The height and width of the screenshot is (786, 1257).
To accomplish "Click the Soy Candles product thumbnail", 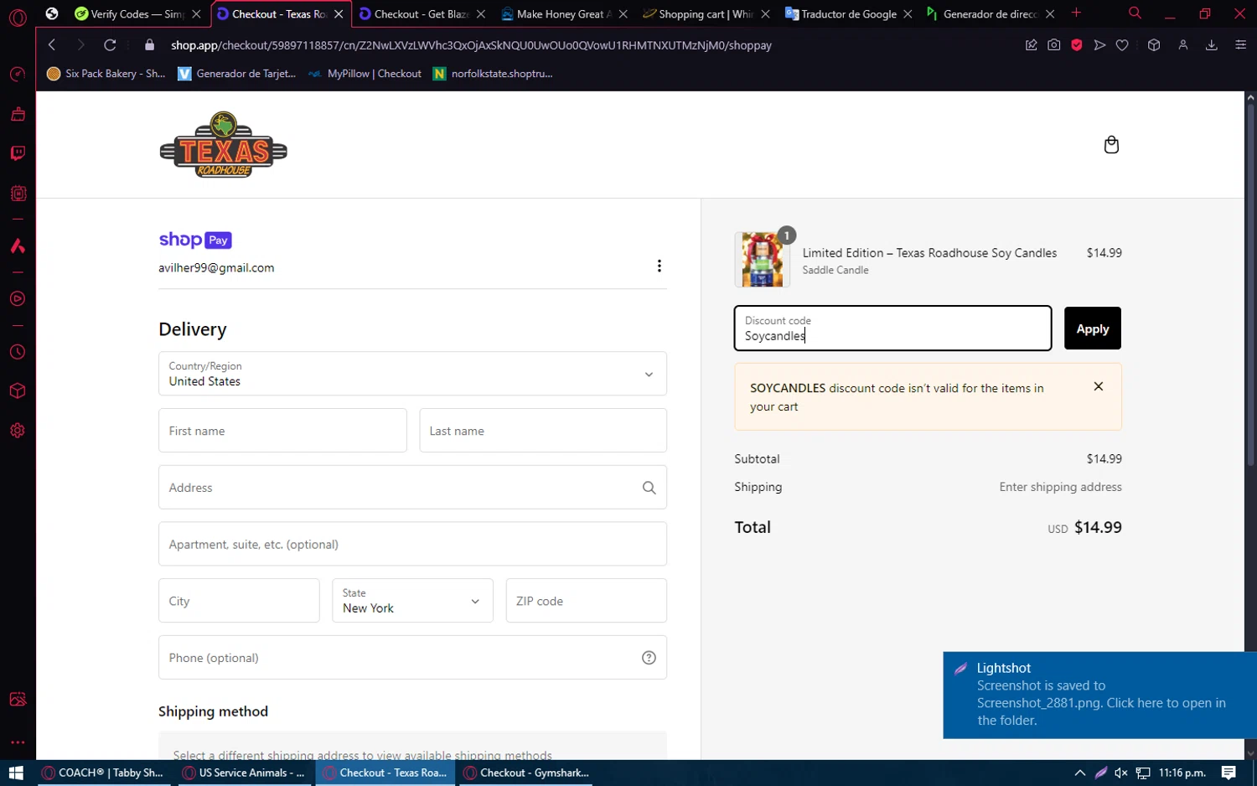I will pyautogui.click(x=763, y=260).
